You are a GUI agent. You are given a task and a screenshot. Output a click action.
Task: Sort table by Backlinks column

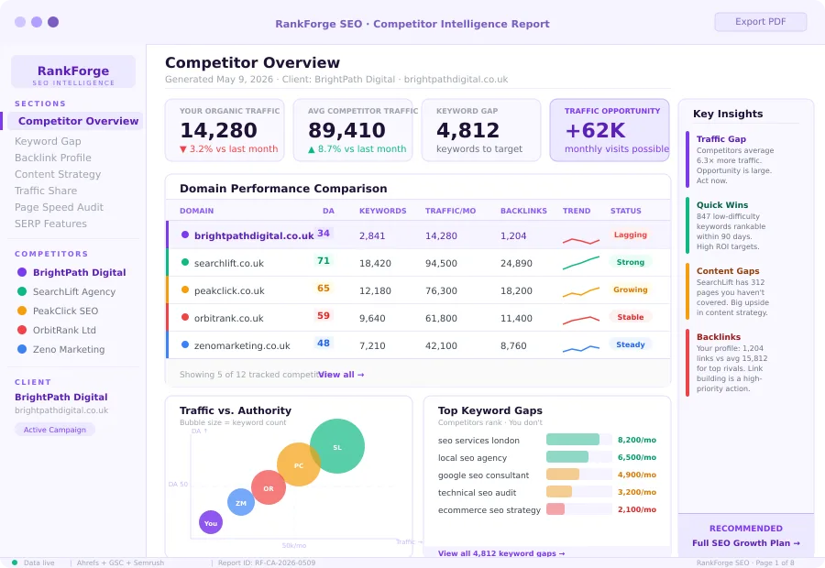pos(523,211)
